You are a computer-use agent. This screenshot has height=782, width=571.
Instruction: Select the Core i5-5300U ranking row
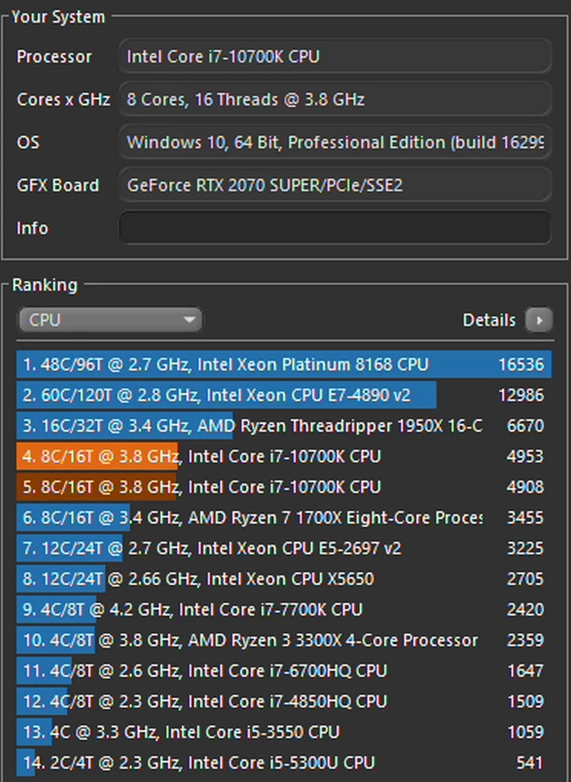click(x=284, y=763)
